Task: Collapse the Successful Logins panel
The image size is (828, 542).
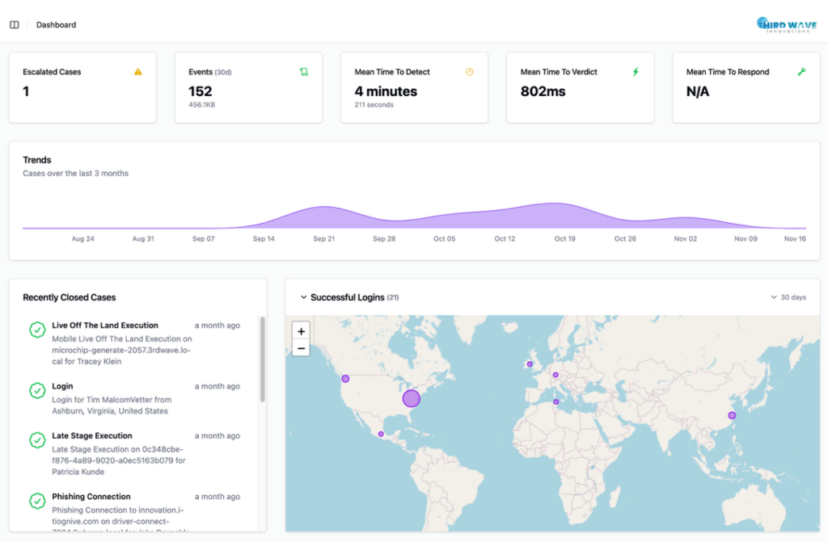Action: click(x=303, y=297)
